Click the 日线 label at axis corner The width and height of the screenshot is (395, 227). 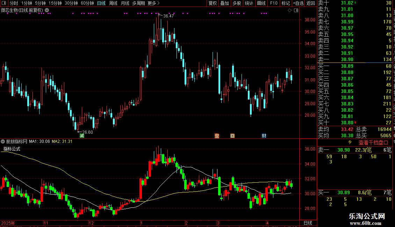308,223
